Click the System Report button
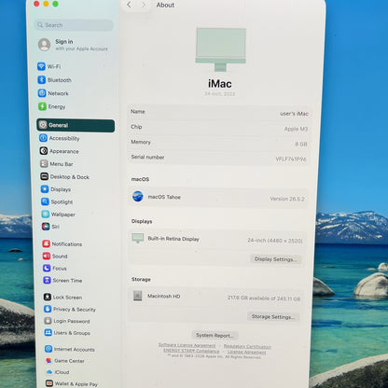 [x=215, y=335]
